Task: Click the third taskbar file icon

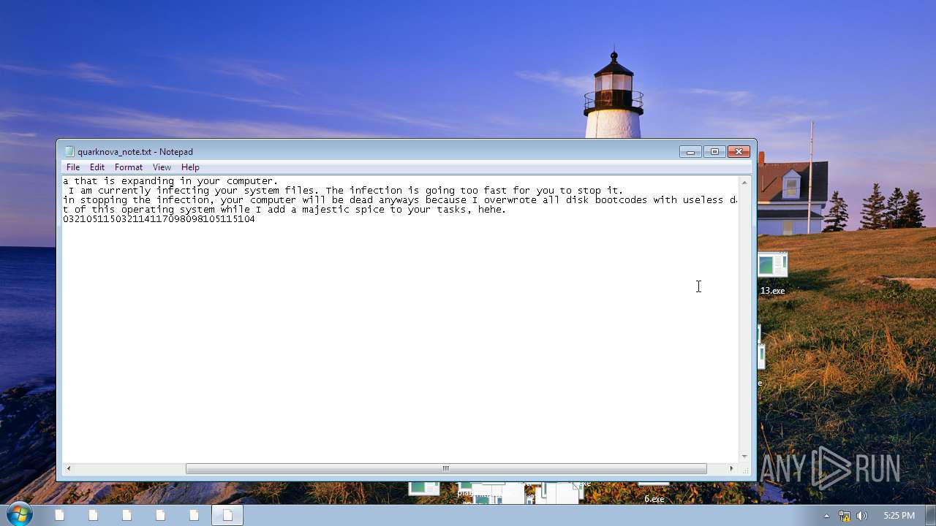Action: pos(127,515)
